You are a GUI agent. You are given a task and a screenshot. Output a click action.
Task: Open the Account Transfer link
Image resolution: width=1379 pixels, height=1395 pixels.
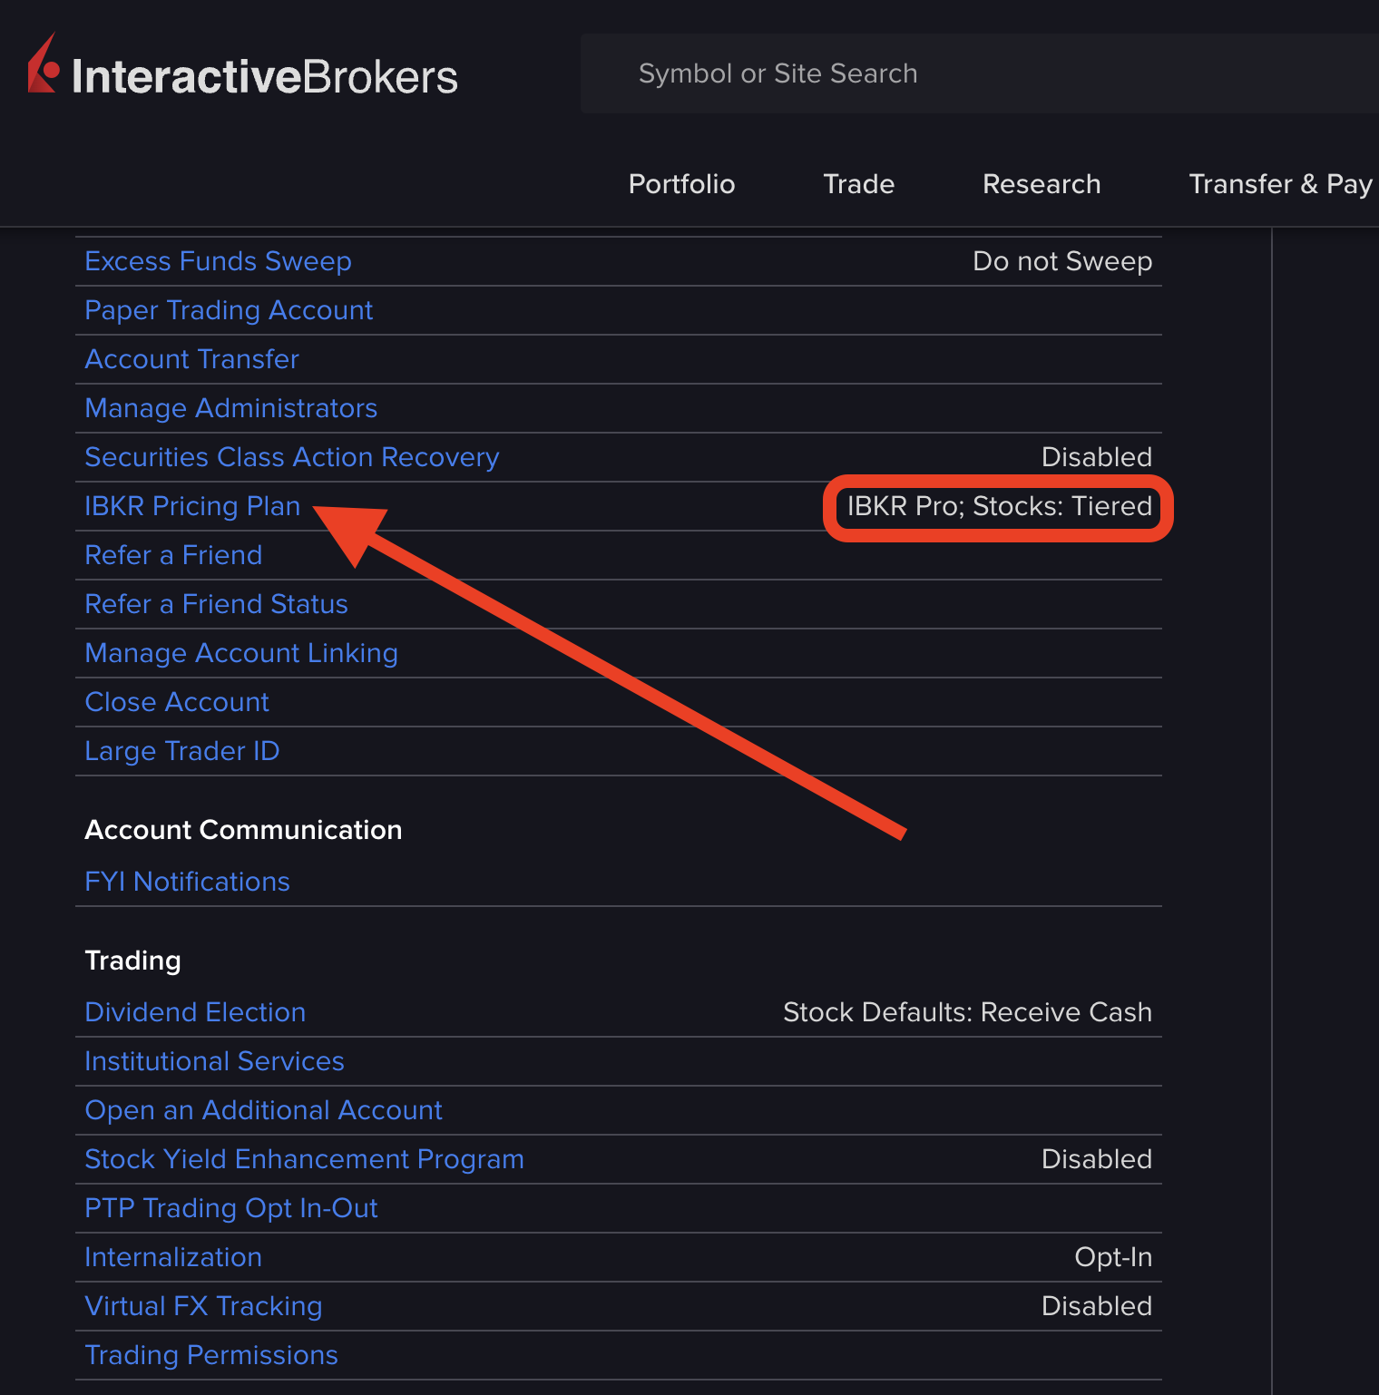coord(191,359)
